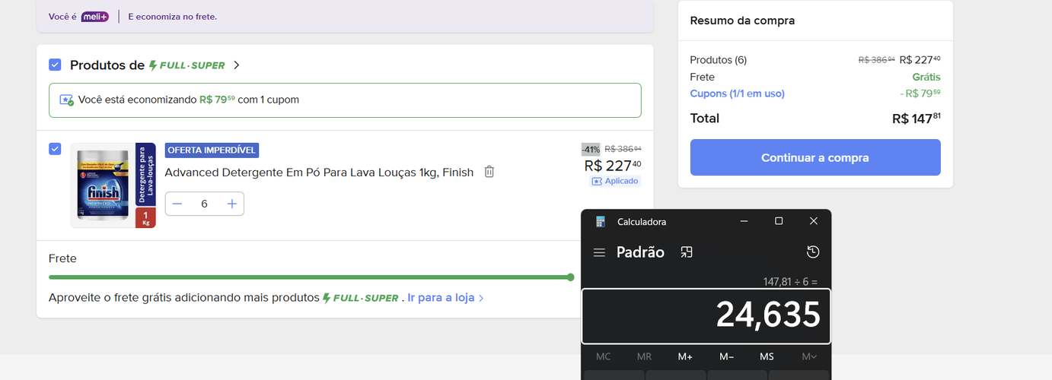
Task: Click the OFERTA IMPERDÍVEL badge
Action: (212, 150)
